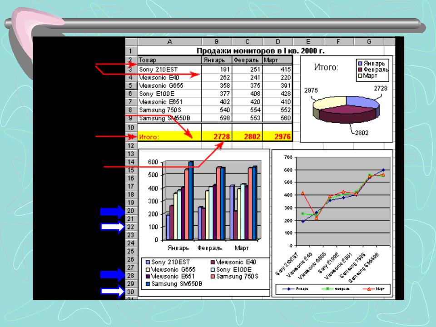The height and width of the screenshot is (327, 436).
Task: Select row 7 header
Action: tap(131, 102)
